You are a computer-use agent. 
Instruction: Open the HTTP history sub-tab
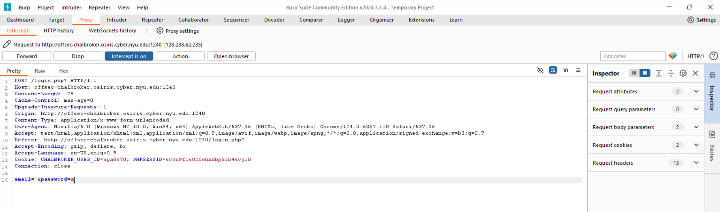pyautogui.click(x=59, y=31)
